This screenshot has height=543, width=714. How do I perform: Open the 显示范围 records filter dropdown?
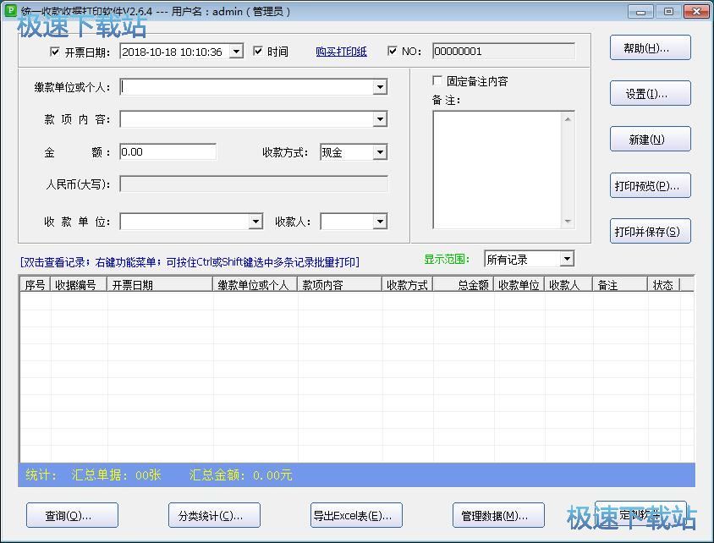tap(567, 259)
